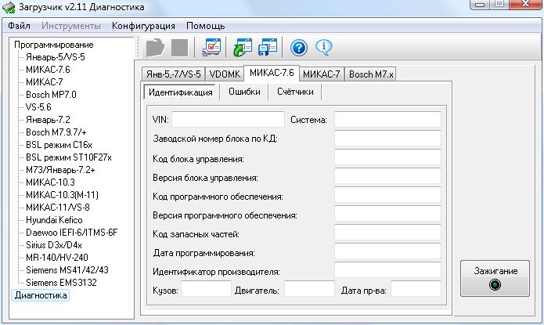The width and height of the screenshot is (544, 325).
Task: Switch to the VDOMK tab
Action: (x=225, y=74)
